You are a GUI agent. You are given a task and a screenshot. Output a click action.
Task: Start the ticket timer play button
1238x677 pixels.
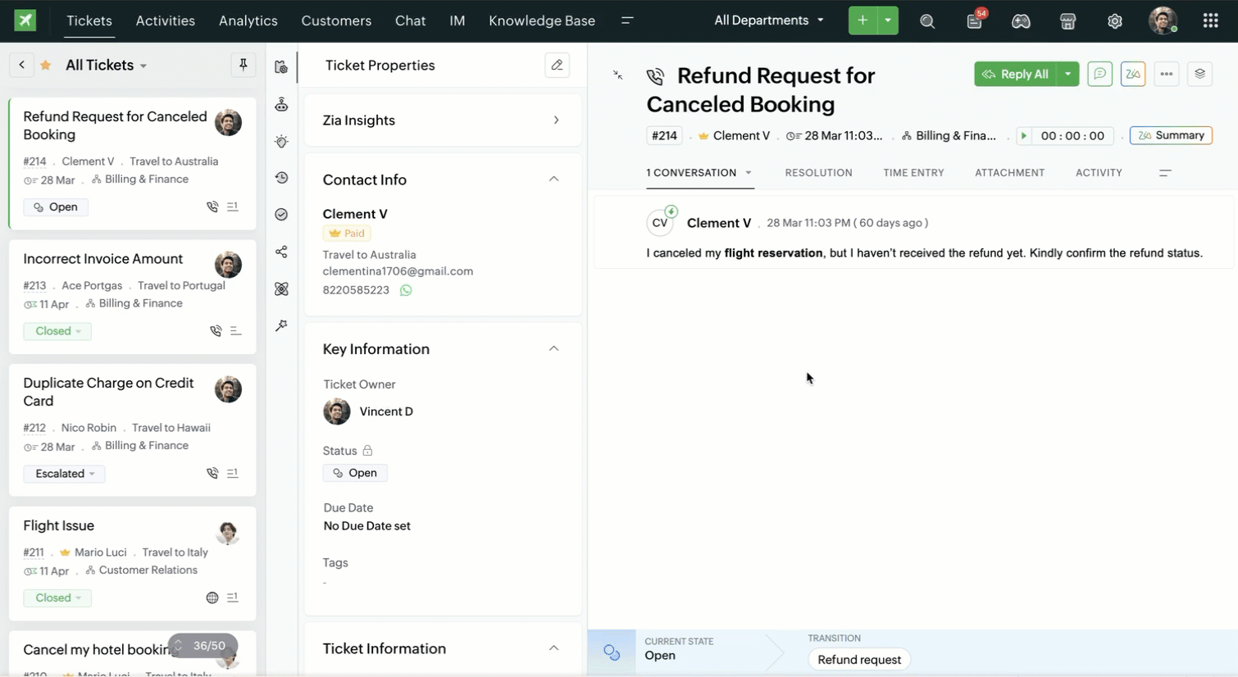click(x=1023, y=136)
